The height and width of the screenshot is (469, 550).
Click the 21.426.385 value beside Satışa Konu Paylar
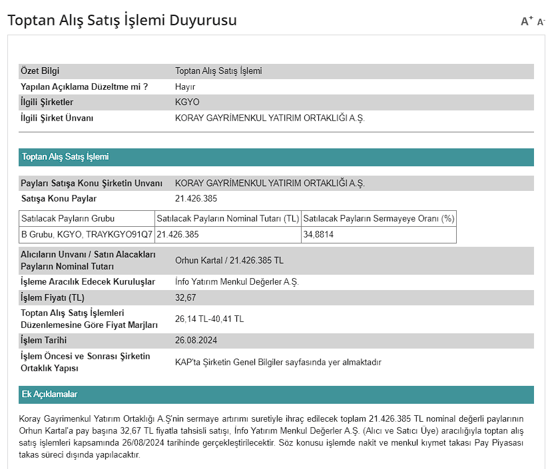coord(196,198)
